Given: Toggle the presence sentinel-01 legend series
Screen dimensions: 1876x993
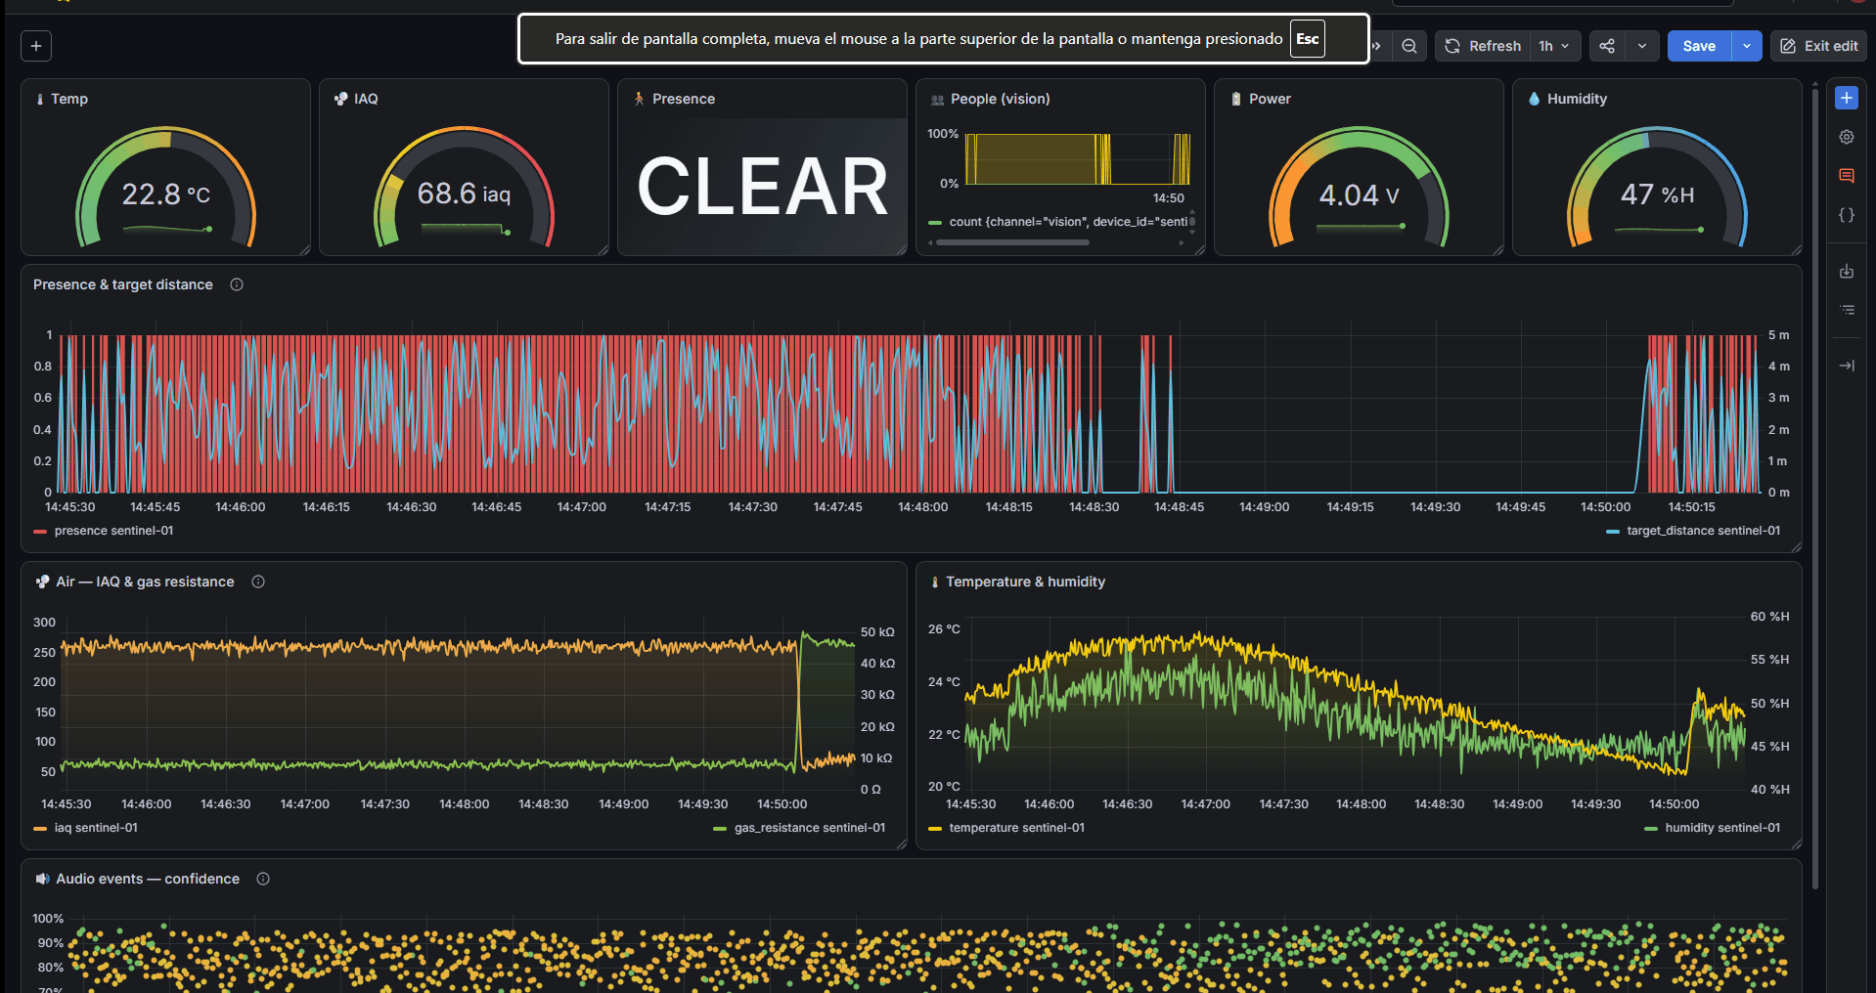Looking at the screenshot, I should click(x=113, y=531).
